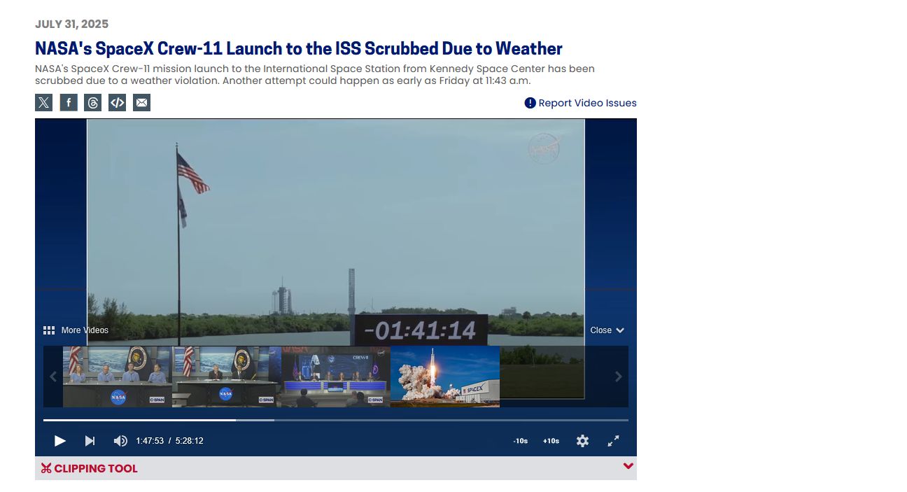Share the video on Threads

point(92,103)
